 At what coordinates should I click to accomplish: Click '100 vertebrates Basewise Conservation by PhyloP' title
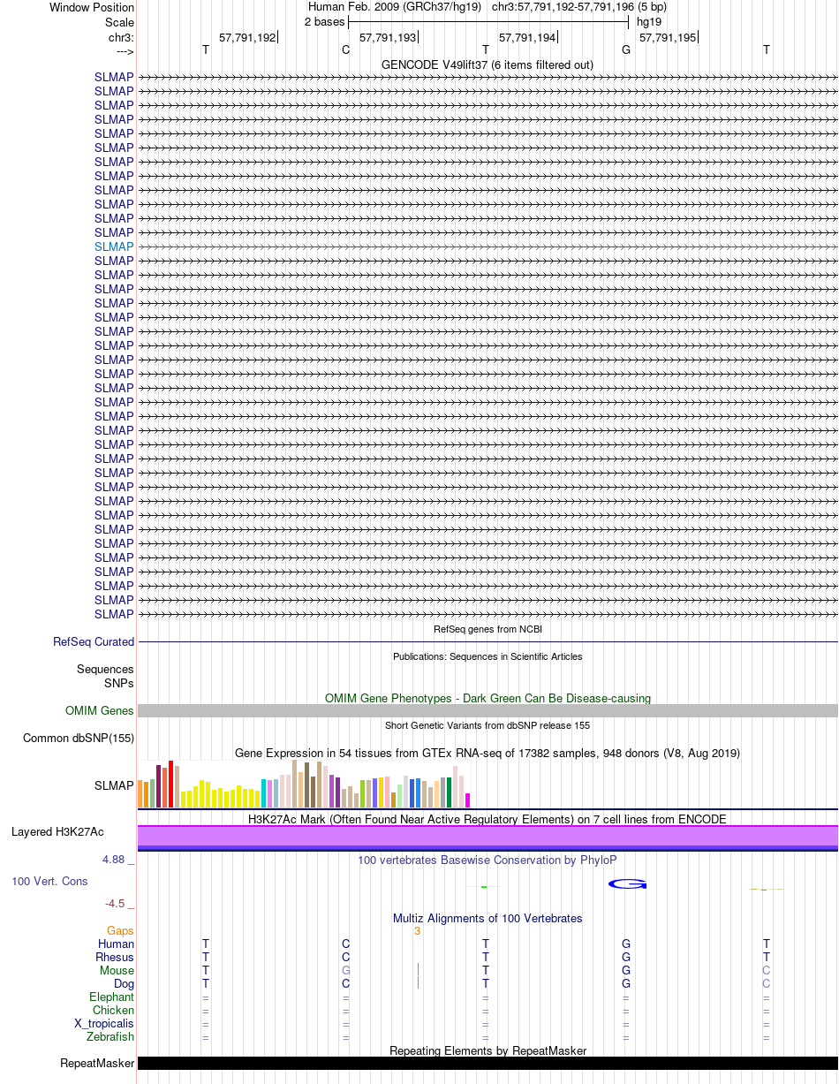coord(488,860)
